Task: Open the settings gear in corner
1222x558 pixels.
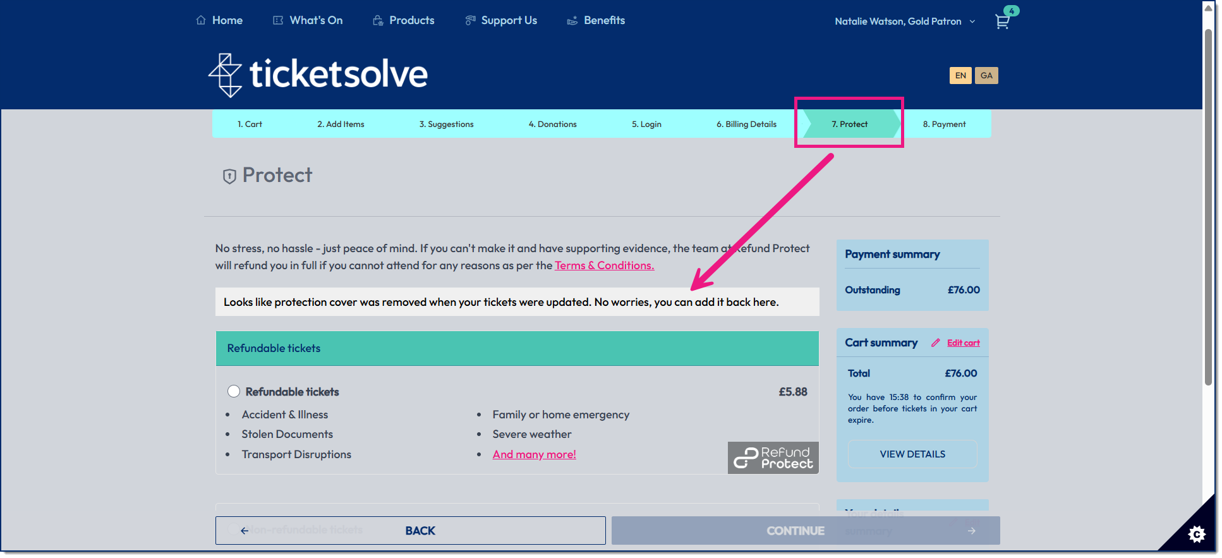Action: coord(1196,534)
